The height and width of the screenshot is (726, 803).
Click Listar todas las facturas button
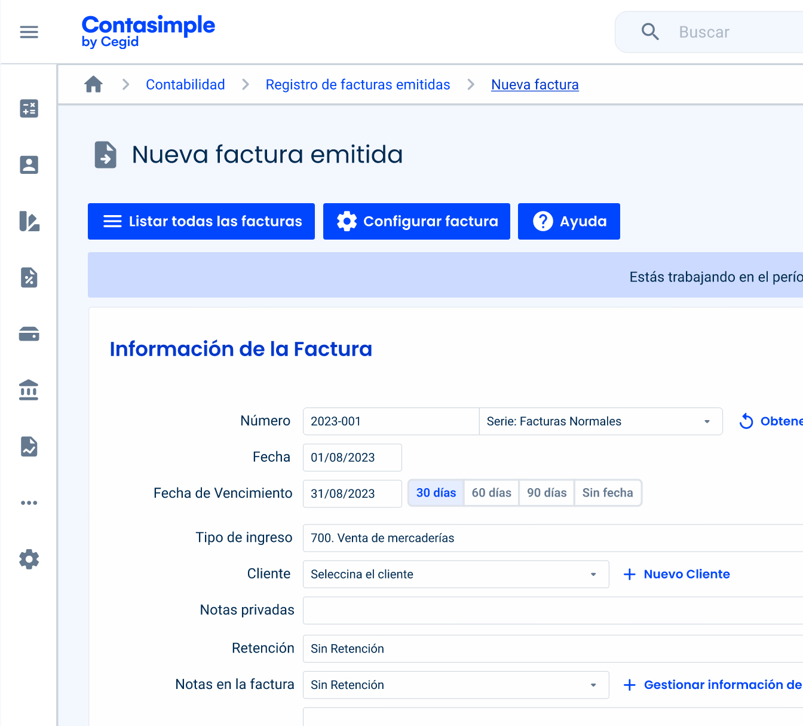point(201,221)
